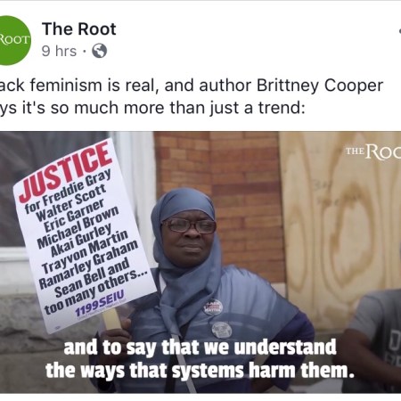Tap the plywood-boarded window in the video
The height and width of the screenshot is (401, 401).
click(340, 225)
